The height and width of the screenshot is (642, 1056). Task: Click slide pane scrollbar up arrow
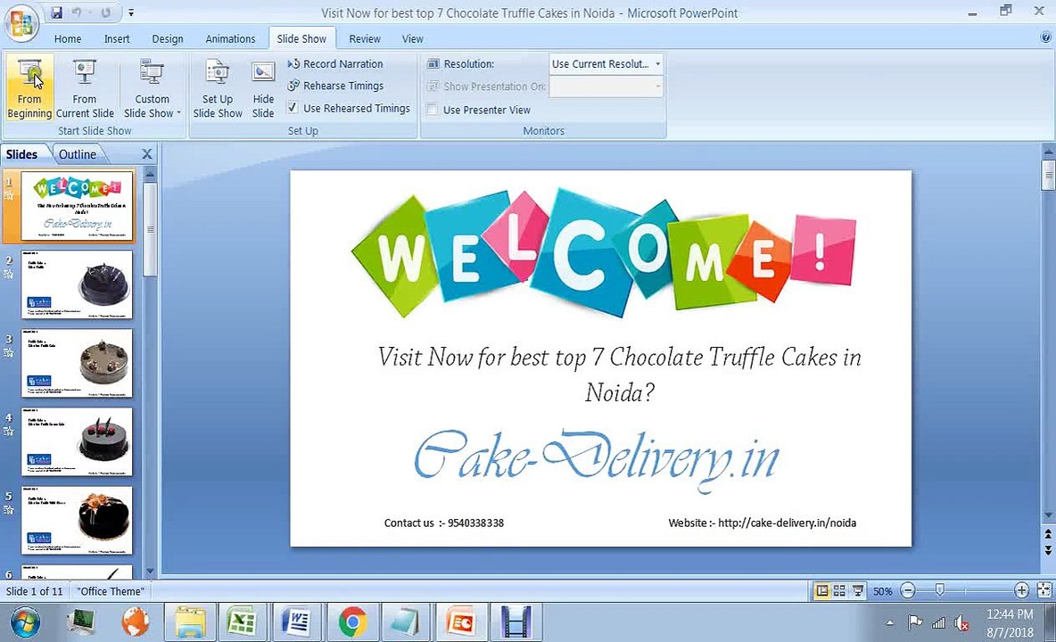150,174
